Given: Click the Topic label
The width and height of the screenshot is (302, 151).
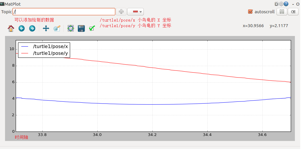Looking at the screenshot, I should pos(7,12).
